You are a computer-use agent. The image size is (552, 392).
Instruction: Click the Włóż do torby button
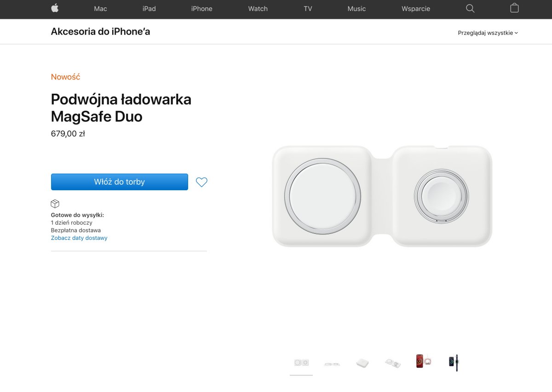click(120, 182)
